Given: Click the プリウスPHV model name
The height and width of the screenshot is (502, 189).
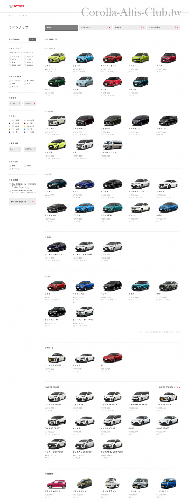Looking at the screenshot, I should coord(106,215).
